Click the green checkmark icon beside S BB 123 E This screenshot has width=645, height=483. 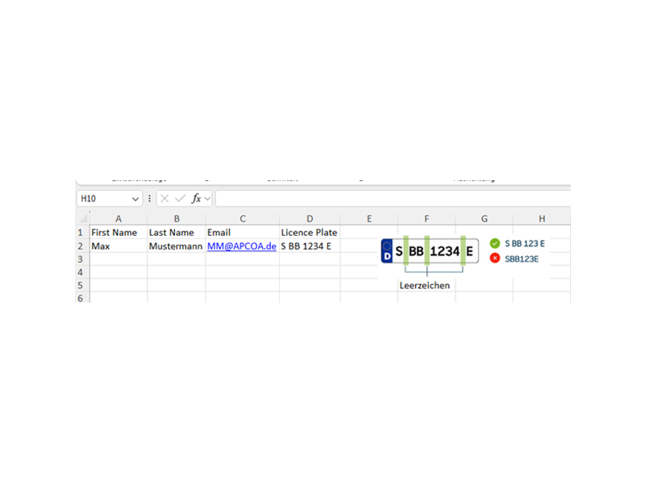(x=494, y=243)
